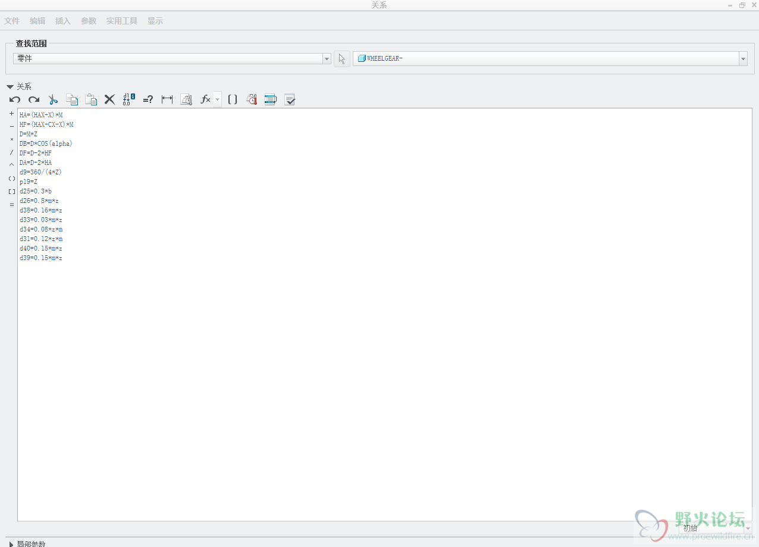Open the 实用工具 menu
This screenshot has height=547, width=759.
click(x=122, y=21)
